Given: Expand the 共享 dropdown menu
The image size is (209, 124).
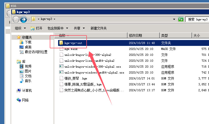Looking at the screenshot, I should [79, 28].
